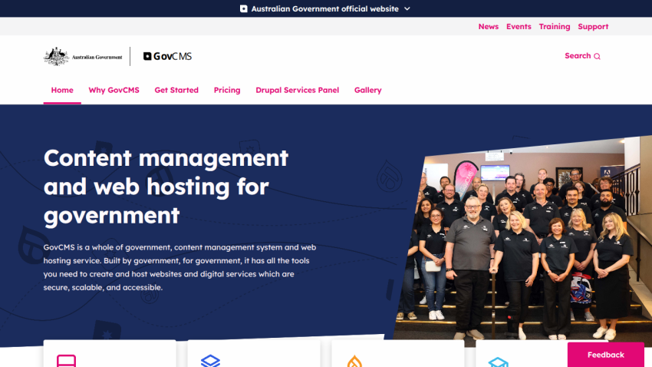Select the Home menu item
Screen dimensions: 652x367
point(62,91)
